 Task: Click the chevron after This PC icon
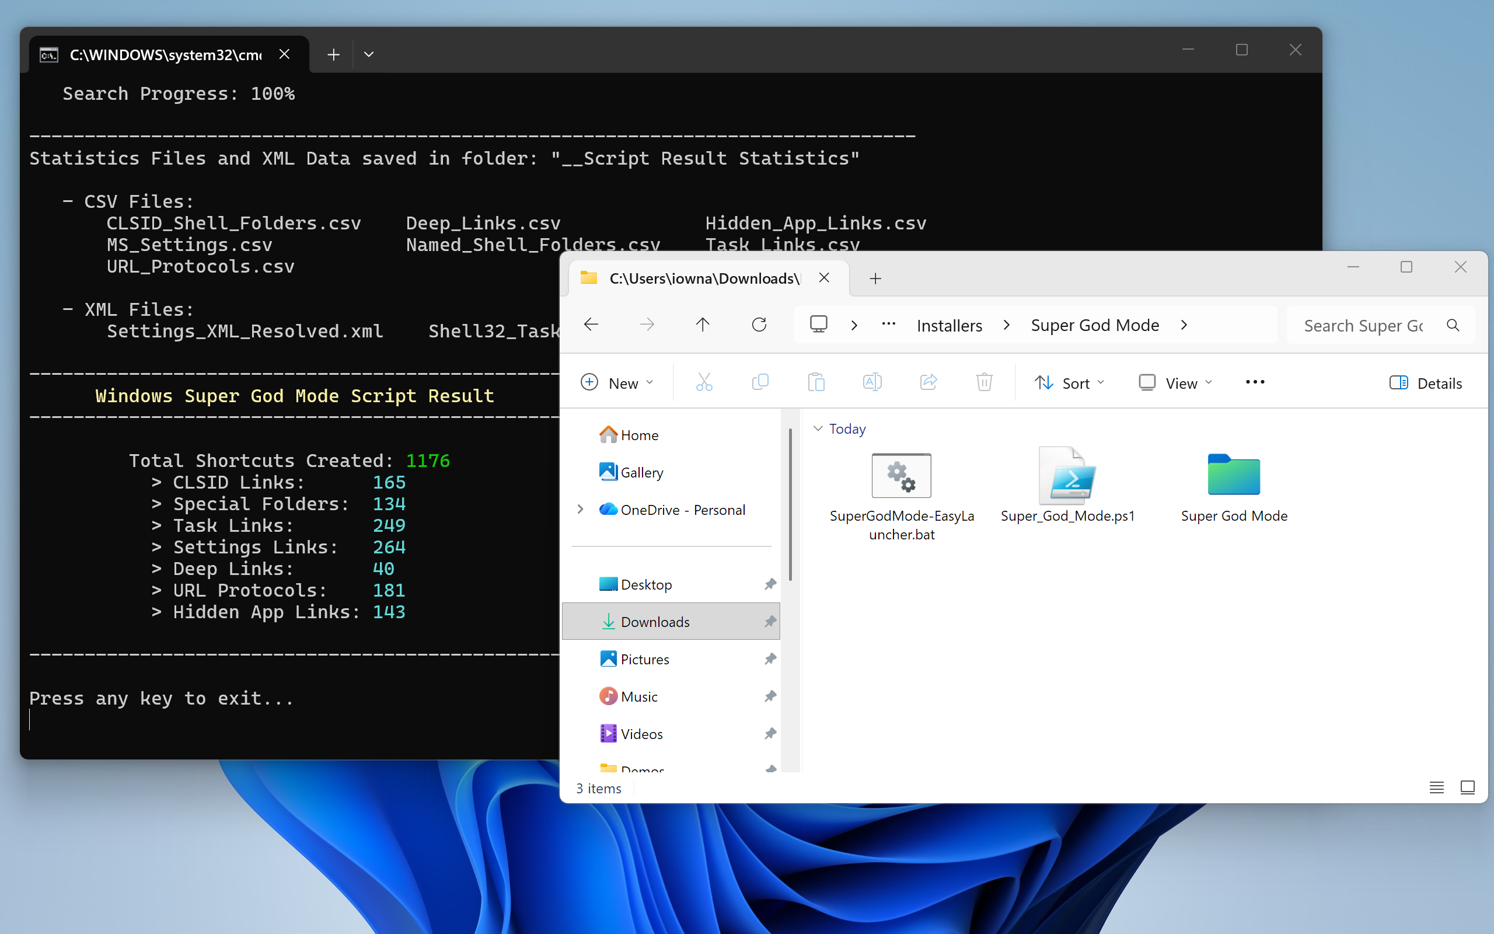pyautogui.click(x=854, y=325)
